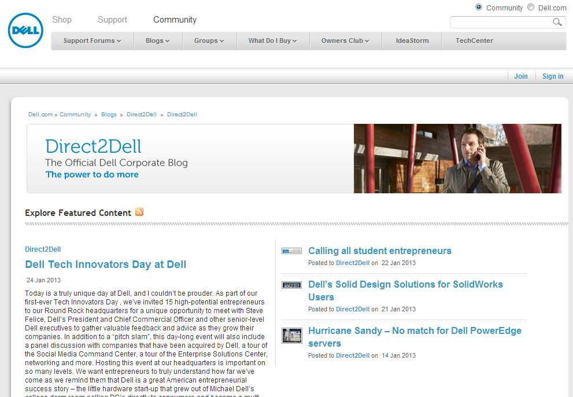Click Direct2Dell author on 22 Jan post

353,263
